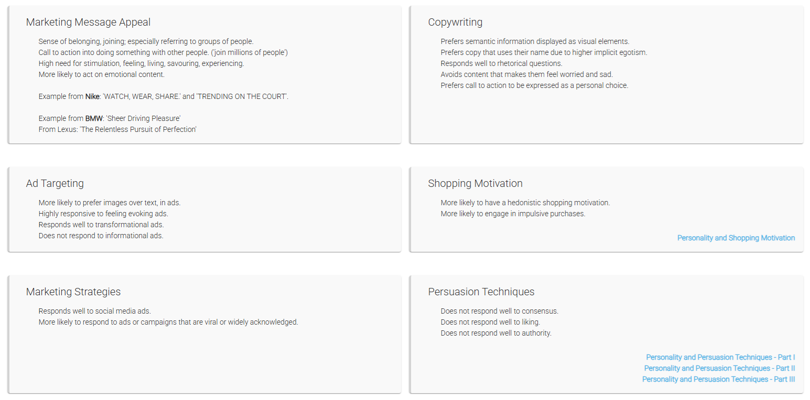This screenshot has height=400, width=810.
Task: Click the Copywriting card heading
Action: click(455, 22)
